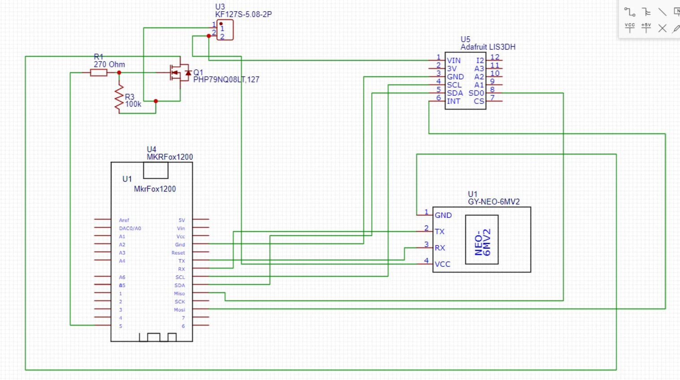Select the Pen drawing tool
Screen dimensions: 680x380
(676, 28)
